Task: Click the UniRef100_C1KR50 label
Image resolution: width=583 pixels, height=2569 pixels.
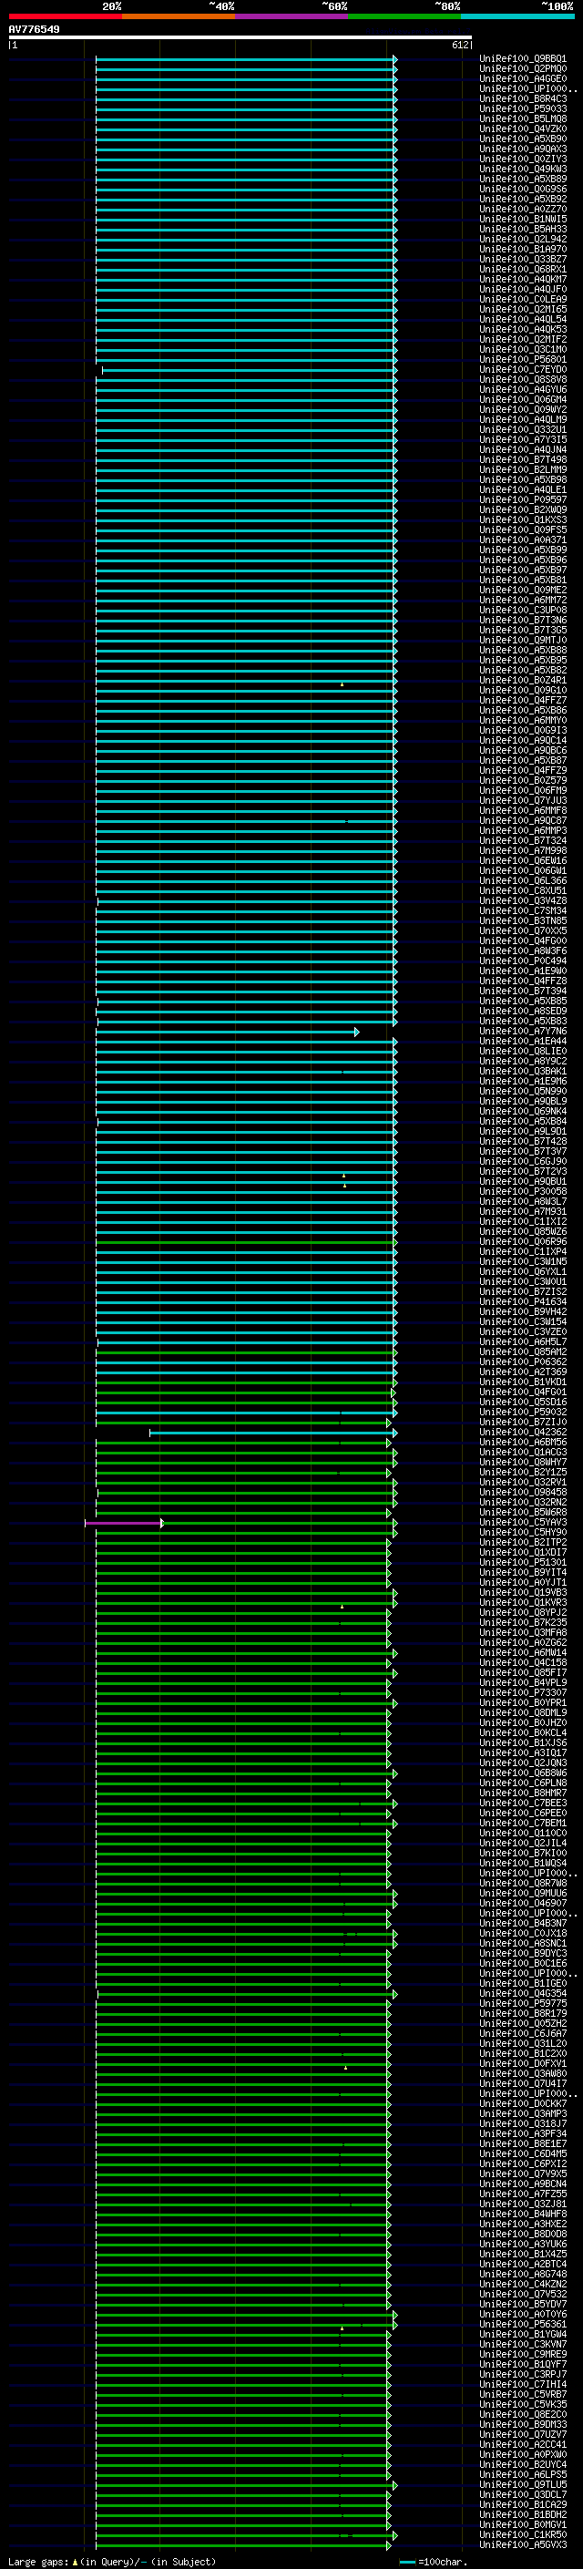Action: 523,2535
